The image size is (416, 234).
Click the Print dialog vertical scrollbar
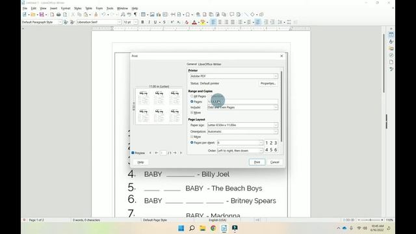pyautogui.click(x=281, y=106)
